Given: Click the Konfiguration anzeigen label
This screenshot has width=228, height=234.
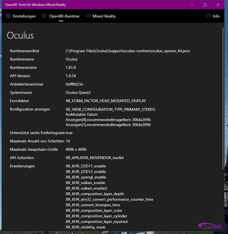Looking at the screenshot, I should click(x=30, y=109).
